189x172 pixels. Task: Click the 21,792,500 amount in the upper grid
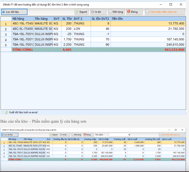tap(148, 29)
